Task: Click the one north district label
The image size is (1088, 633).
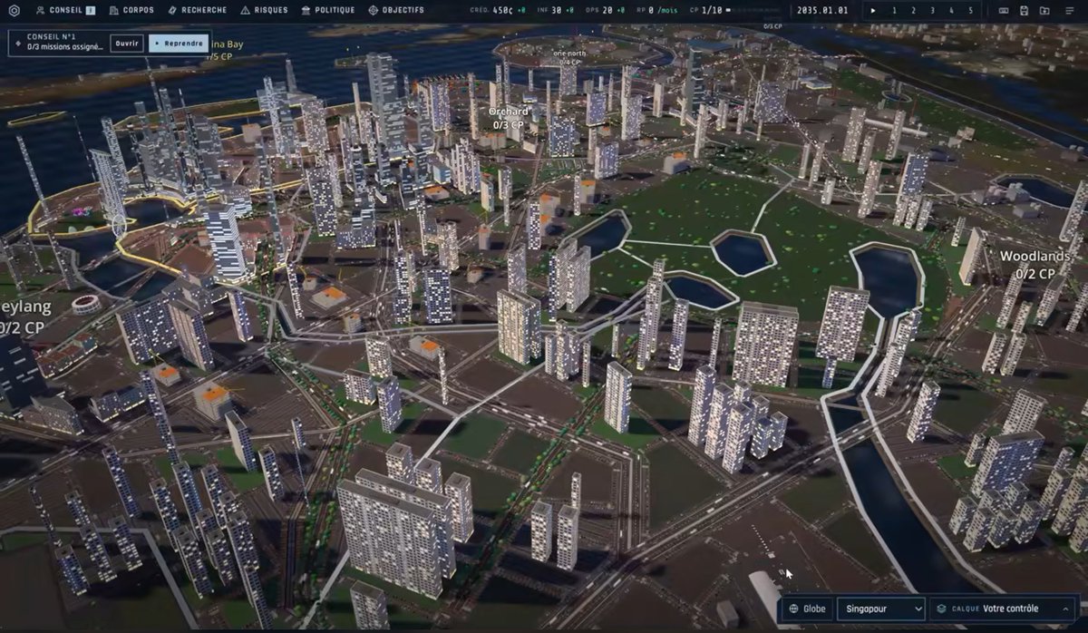Action: point(569,54)
